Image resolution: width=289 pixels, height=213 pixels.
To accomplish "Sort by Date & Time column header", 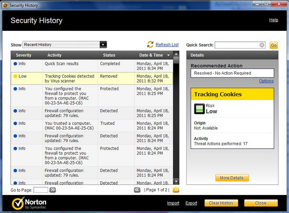I will click(151, 55).
